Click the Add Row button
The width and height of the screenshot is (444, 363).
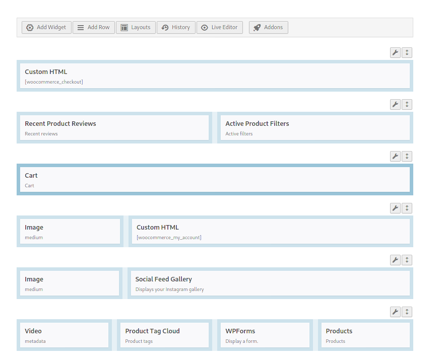[94, 27]
